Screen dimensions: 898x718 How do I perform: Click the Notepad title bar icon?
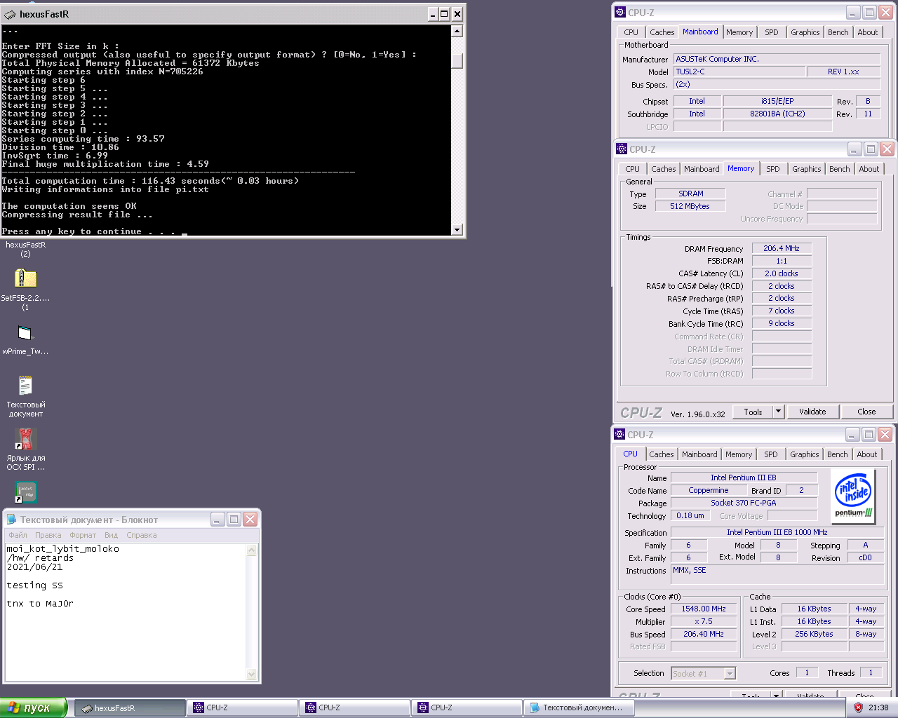click(11, 520)
